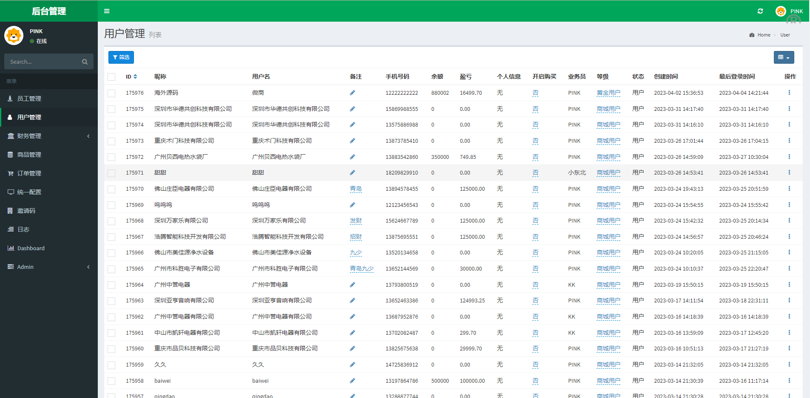Click the search magnifier icon in sidebar

pos(85,61)
